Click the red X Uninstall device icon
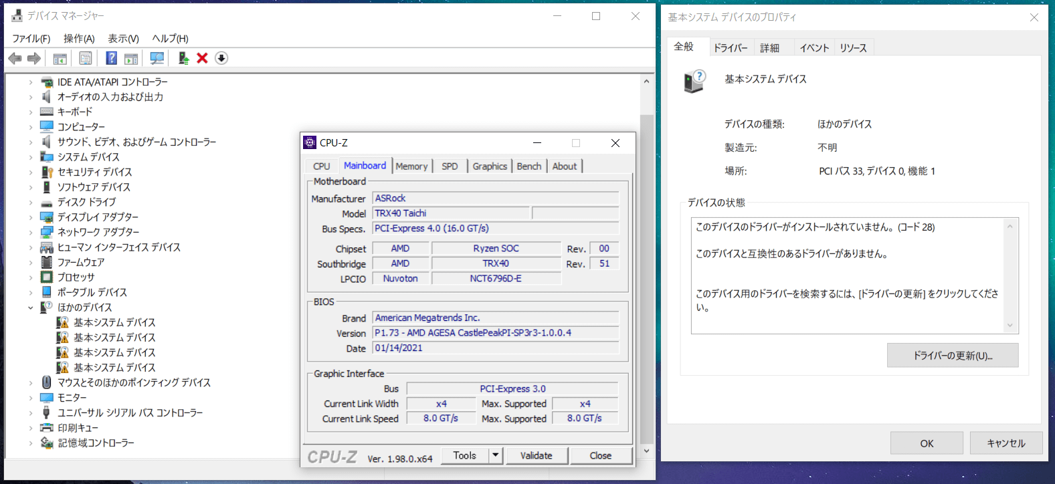 pyautogui.click(x=202, y=58)
